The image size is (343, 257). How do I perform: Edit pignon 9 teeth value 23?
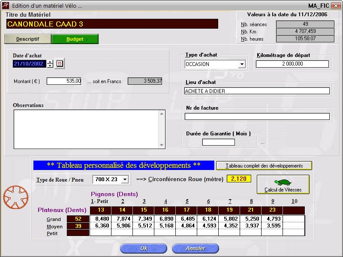tap(272, 210)
